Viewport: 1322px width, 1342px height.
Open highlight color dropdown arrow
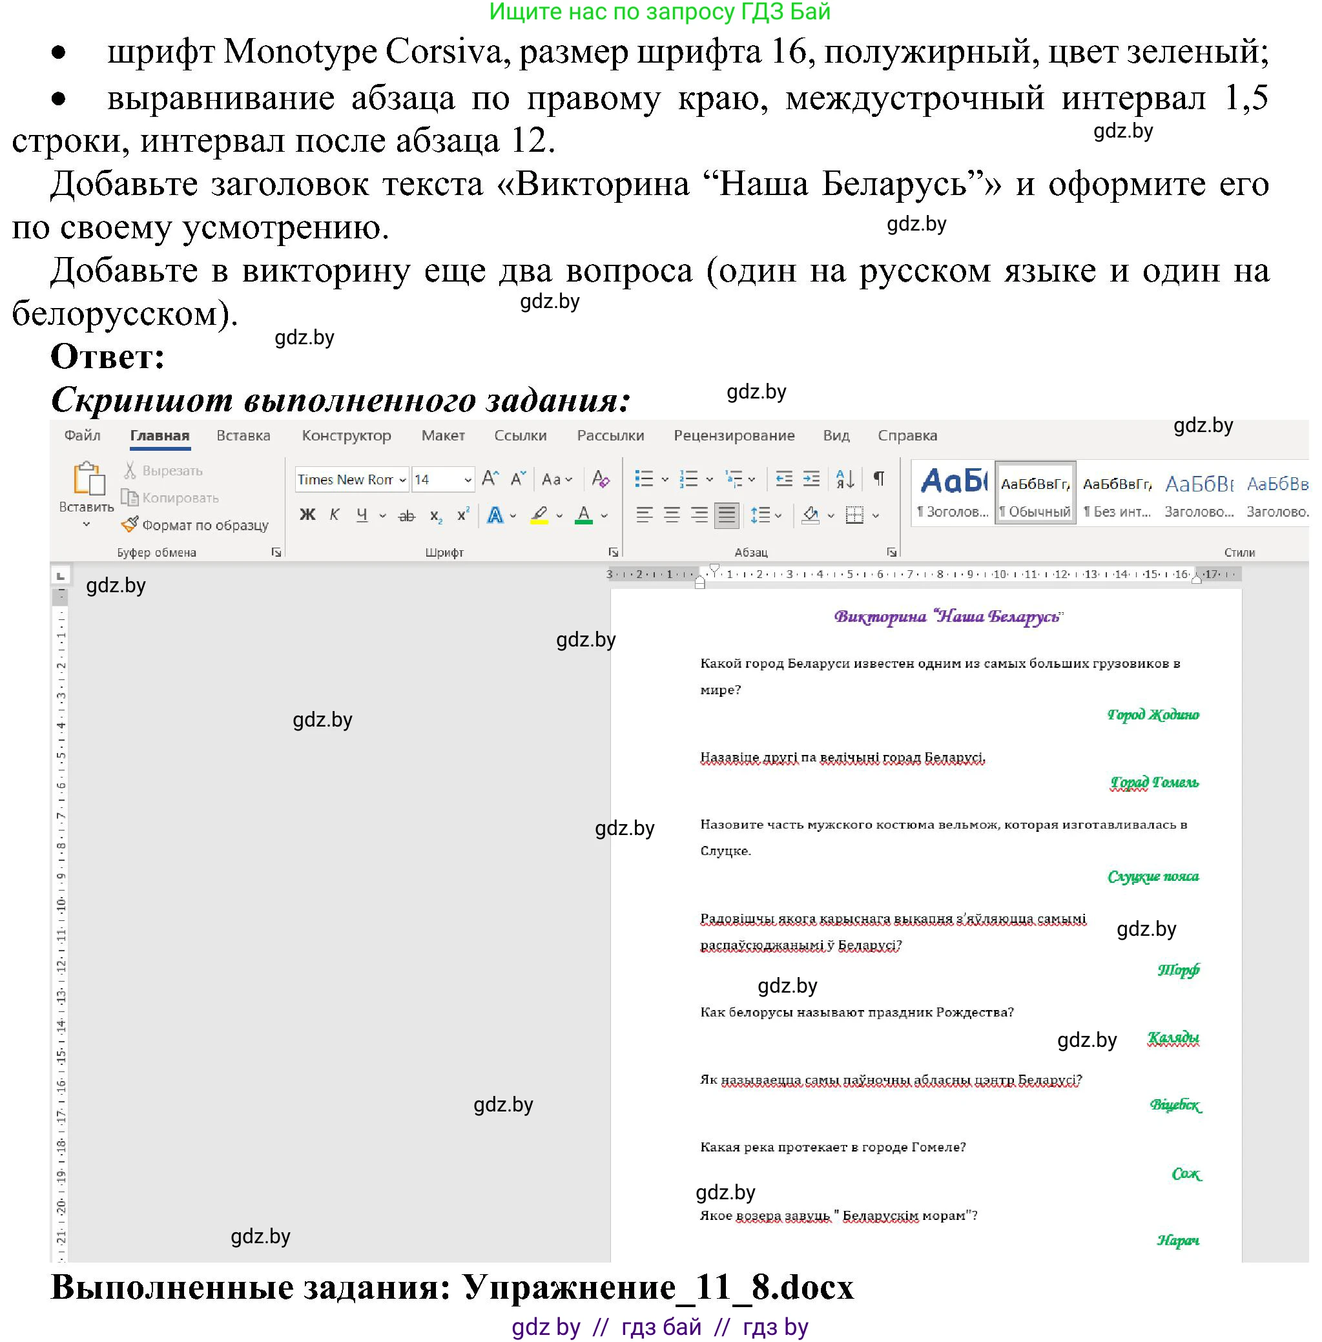click(x=560, y=517)
